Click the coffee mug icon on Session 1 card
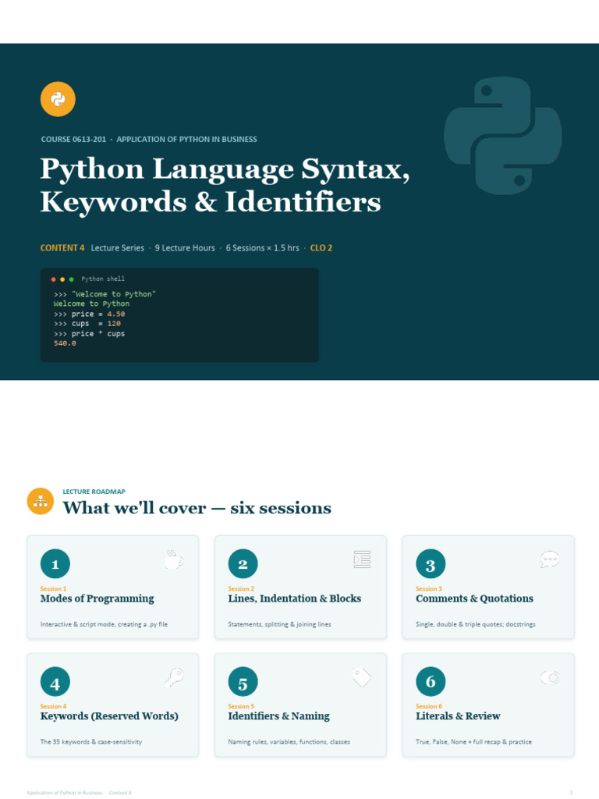Viewport: 599px width, 799px height. point(174,559)
